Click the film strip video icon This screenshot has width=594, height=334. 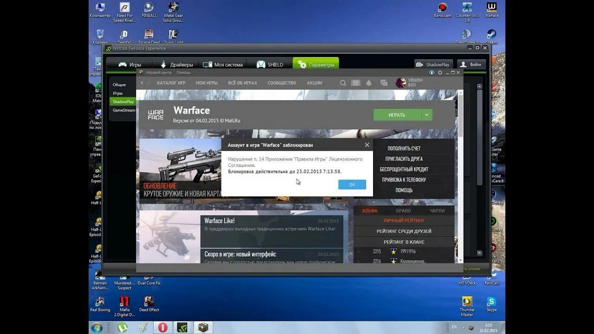click(x=356, y=83)
